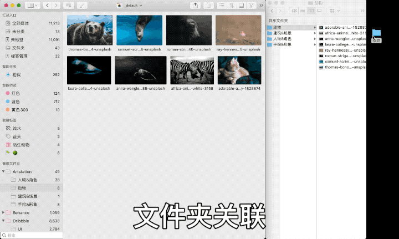
Task: Finder window: switch to column view
Action: [x=311, y=11]
